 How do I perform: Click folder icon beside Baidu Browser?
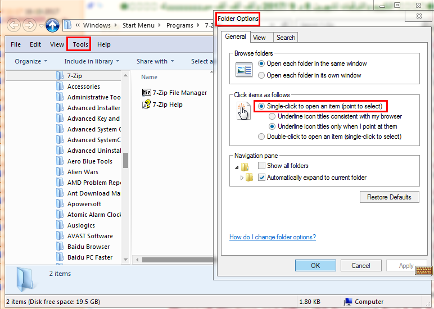(60, 247)
